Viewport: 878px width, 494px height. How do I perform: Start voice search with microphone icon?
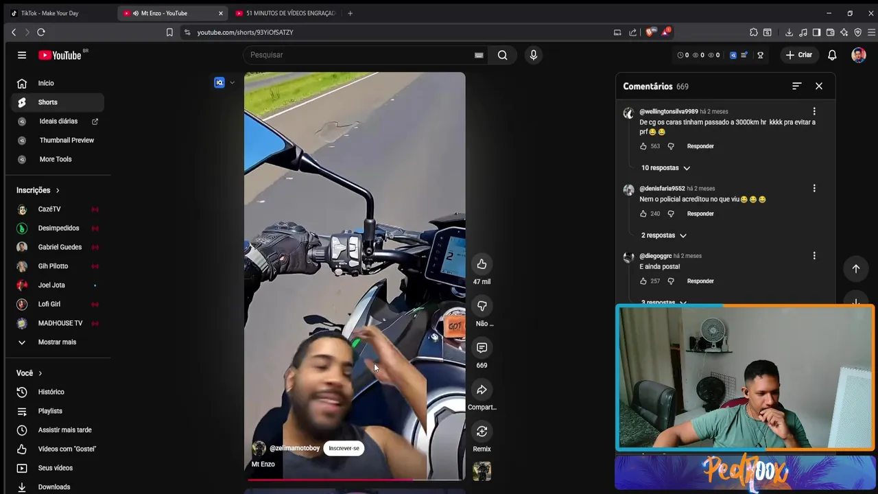[x=534, y=55]
